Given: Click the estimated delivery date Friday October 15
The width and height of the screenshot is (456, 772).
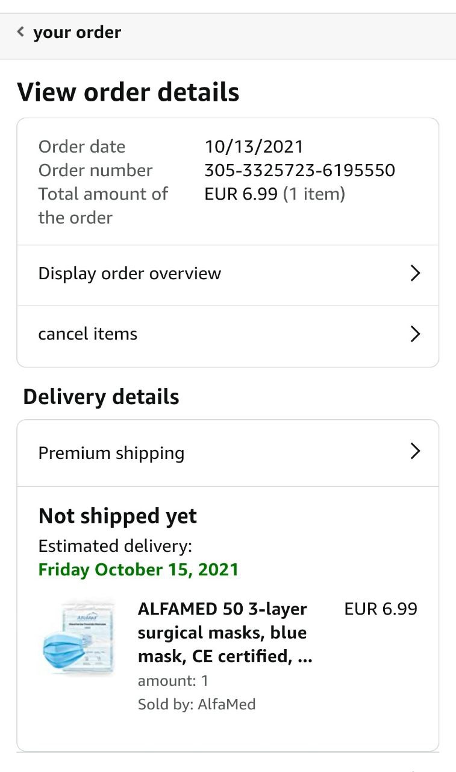Looking at the screenshot, I should [139, 570].
